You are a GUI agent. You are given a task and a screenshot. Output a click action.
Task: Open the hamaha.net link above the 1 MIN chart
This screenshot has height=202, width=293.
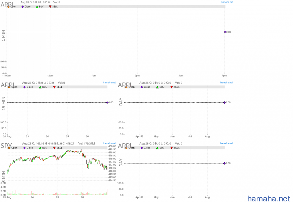[x=227, y=2]
